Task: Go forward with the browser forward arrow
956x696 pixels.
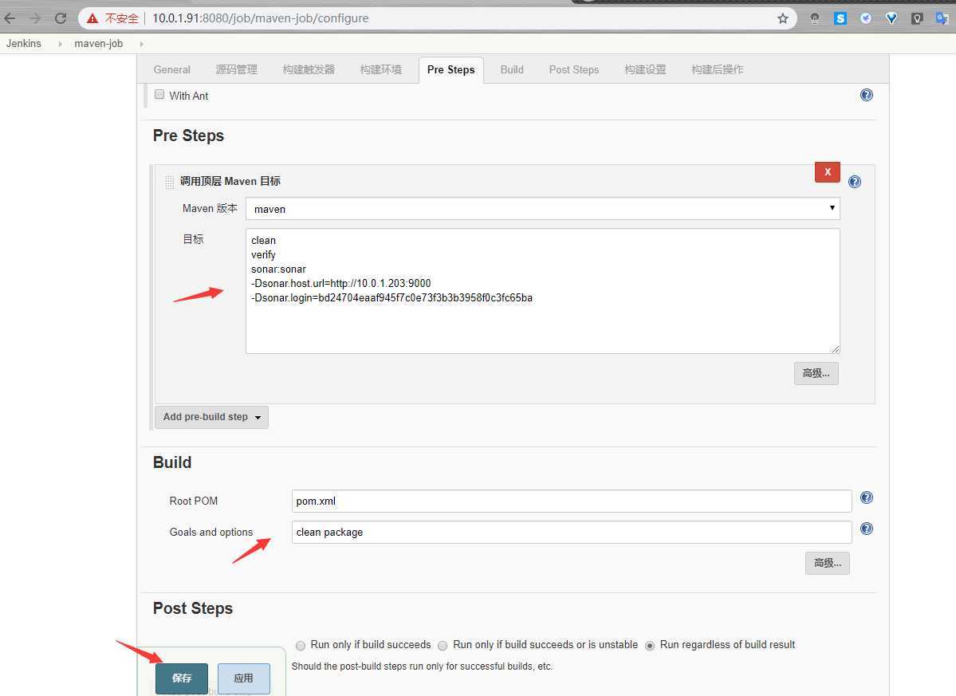Action: coord(35,18)
